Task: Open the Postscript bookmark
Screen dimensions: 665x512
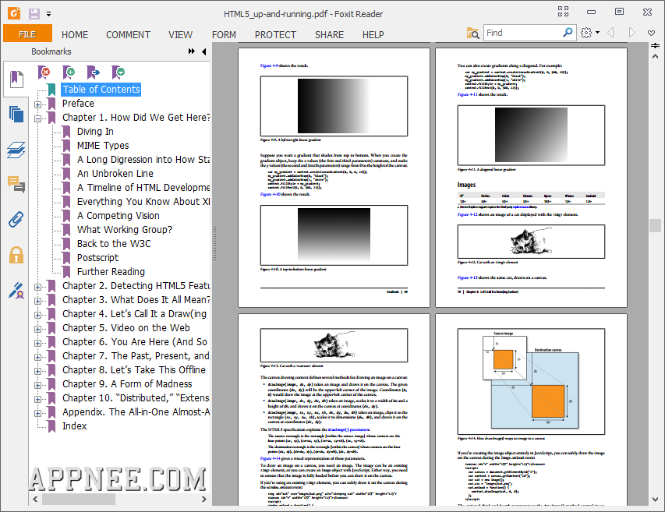Action: (x=97, y=257)
